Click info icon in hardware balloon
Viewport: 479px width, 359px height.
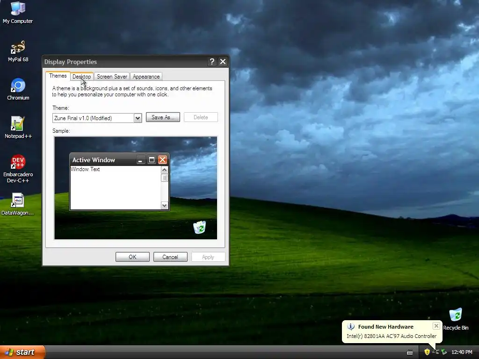(x=351, y=327)
